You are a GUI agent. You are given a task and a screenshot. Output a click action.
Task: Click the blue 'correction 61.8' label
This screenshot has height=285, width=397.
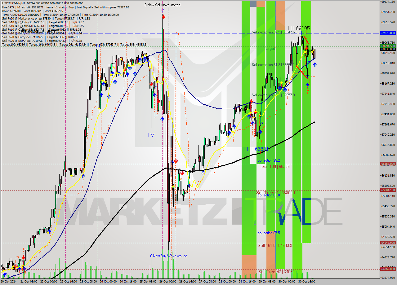(x=269, y=195)
